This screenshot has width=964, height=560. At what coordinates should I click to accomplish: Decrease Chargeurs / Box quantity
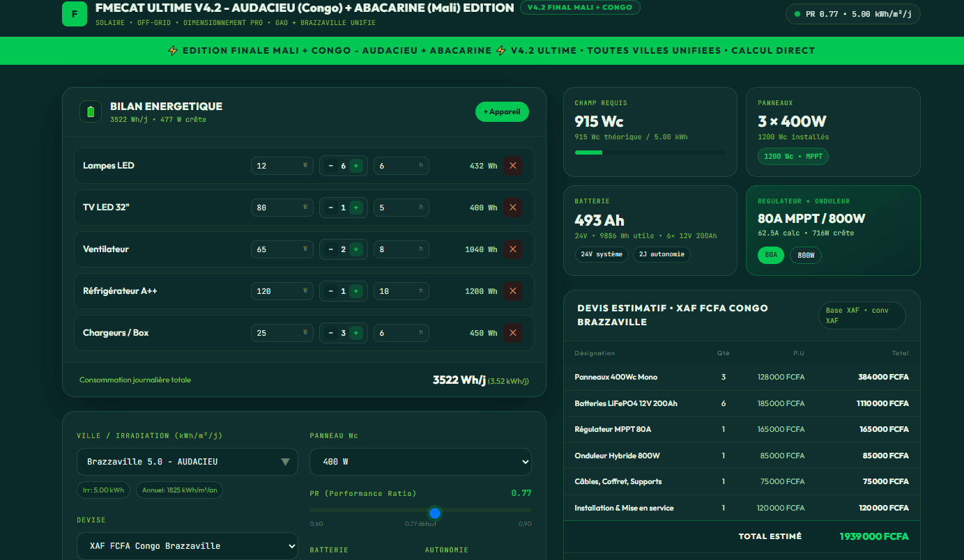pos(330,333)
